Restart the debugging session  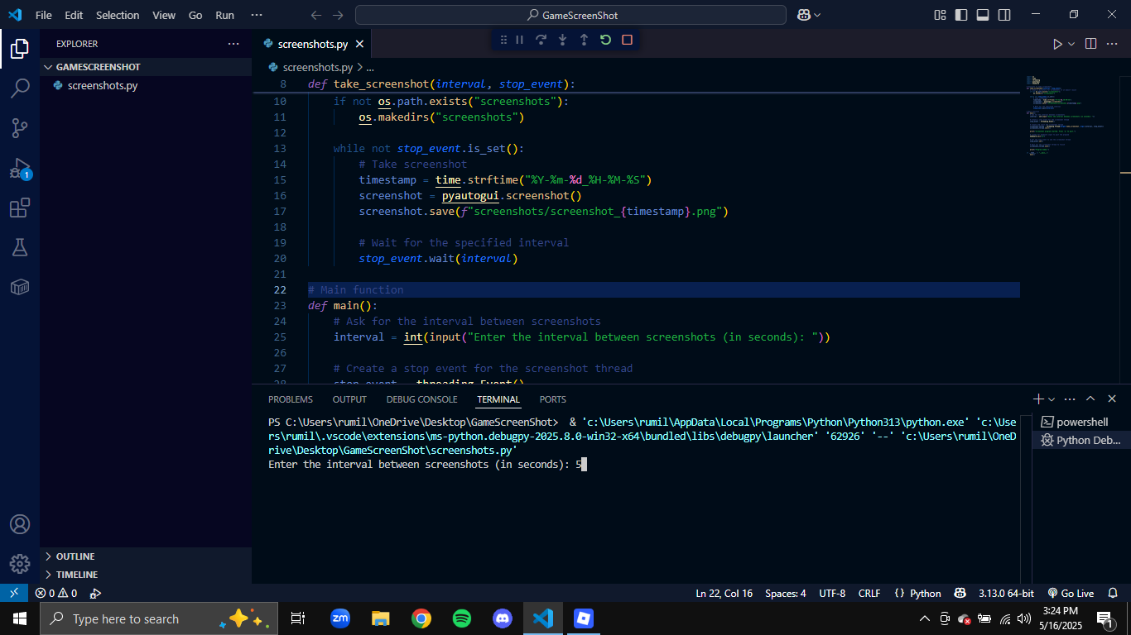pyautogui.click(x=605, y=40)
